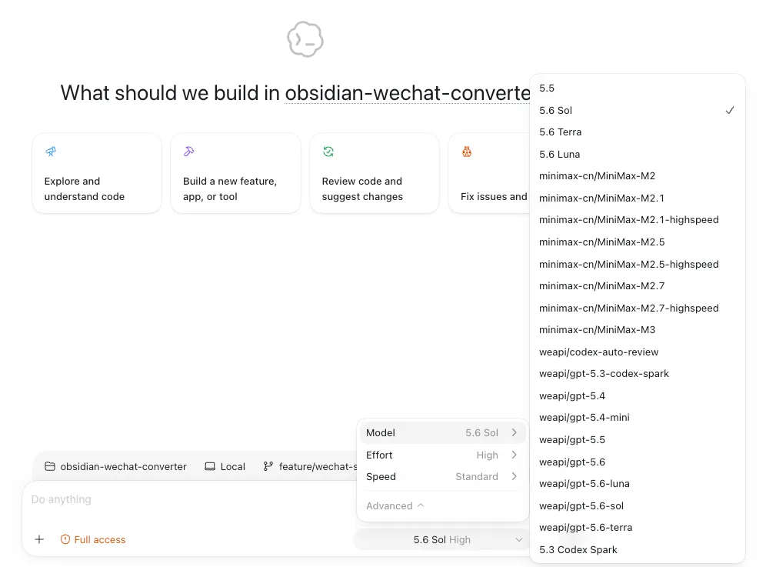Select weapi/gpt-5.4-mini from the list

click(x=638, y=418)
